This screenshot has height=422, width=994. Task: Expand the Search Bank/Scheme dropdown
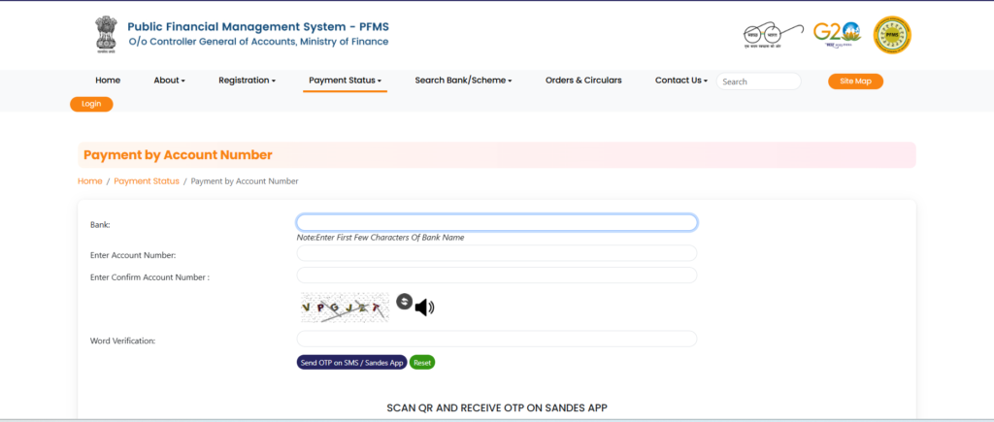[463, 81]
